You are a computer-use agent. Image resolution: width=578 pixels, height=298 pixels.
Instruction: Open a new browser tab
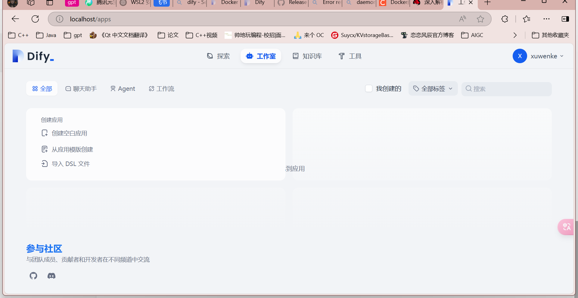coord(487,3)
